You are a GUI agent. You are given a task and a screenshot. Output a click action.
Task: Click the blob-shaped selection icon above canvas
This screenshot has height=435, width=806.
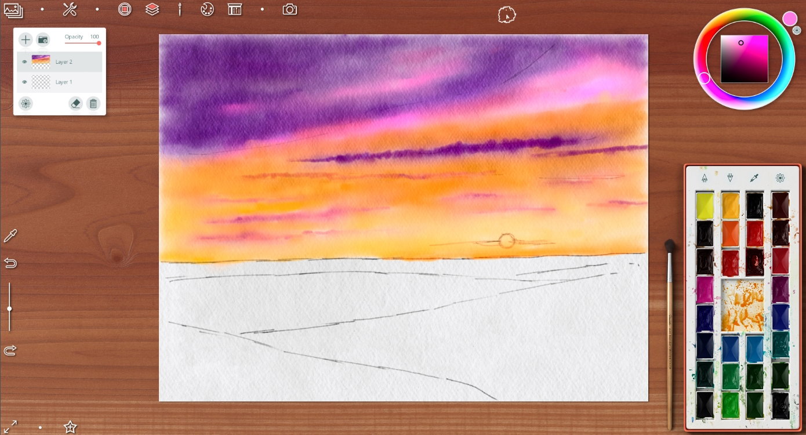(x=507, y=14)
